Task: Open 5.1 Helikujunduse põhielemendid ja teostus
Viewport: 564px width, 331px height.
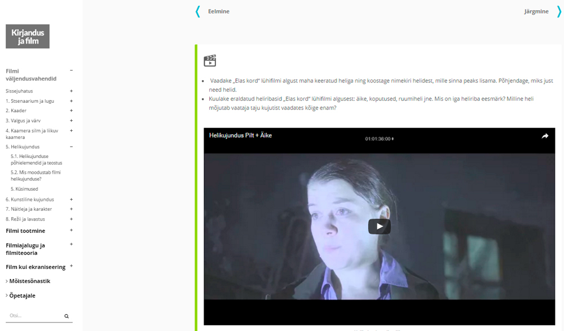Action: (x=36, y=159)
